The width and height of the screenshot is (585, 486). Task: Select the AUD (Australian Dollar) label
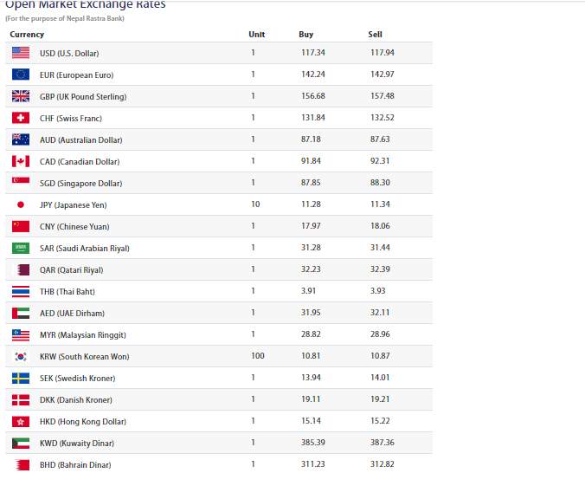81,139
